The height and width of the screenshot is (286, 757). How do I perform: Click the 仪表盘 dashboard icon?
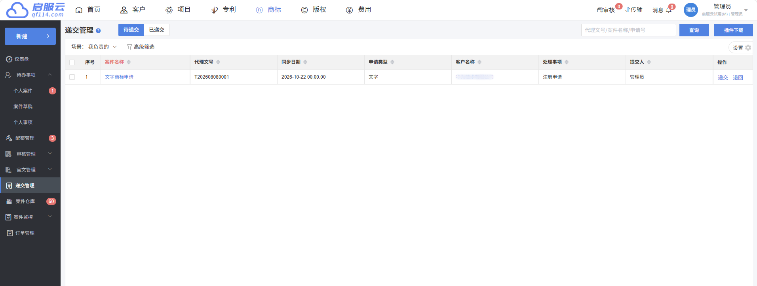coord(9,59)
